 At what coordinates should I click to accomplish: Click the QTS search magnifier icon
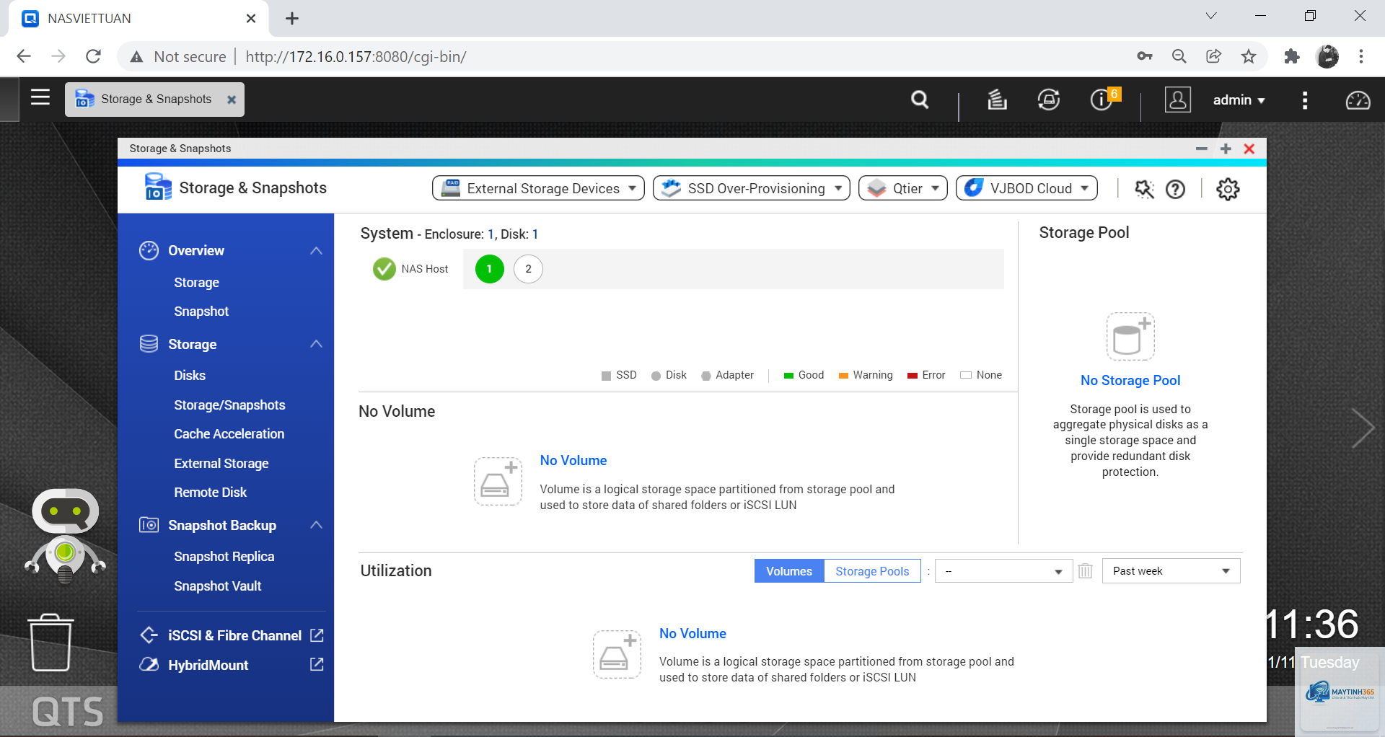920,100
